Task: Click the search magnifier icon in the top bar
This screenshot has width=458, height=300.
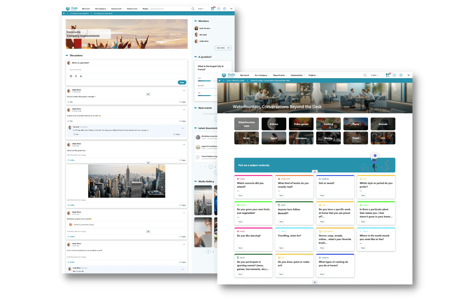Action: point(193,8)
